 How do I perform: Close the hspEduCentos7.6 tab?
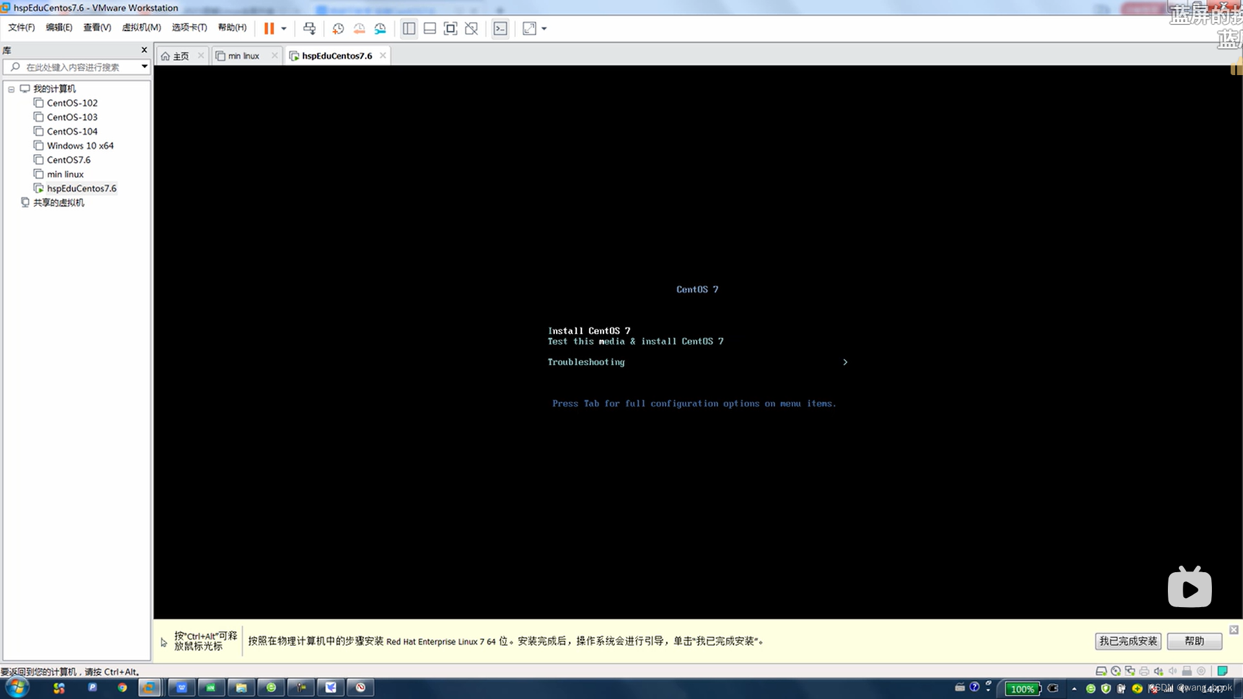coord(383,56)
